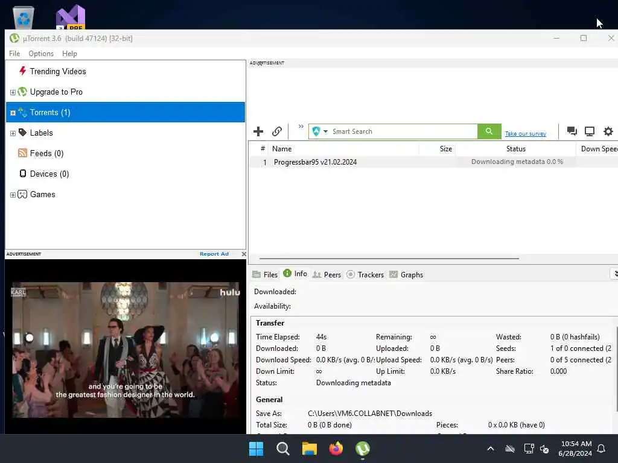Click the Feeds RSS icon
Screen dimensions: 618x463
pos(22,153)
